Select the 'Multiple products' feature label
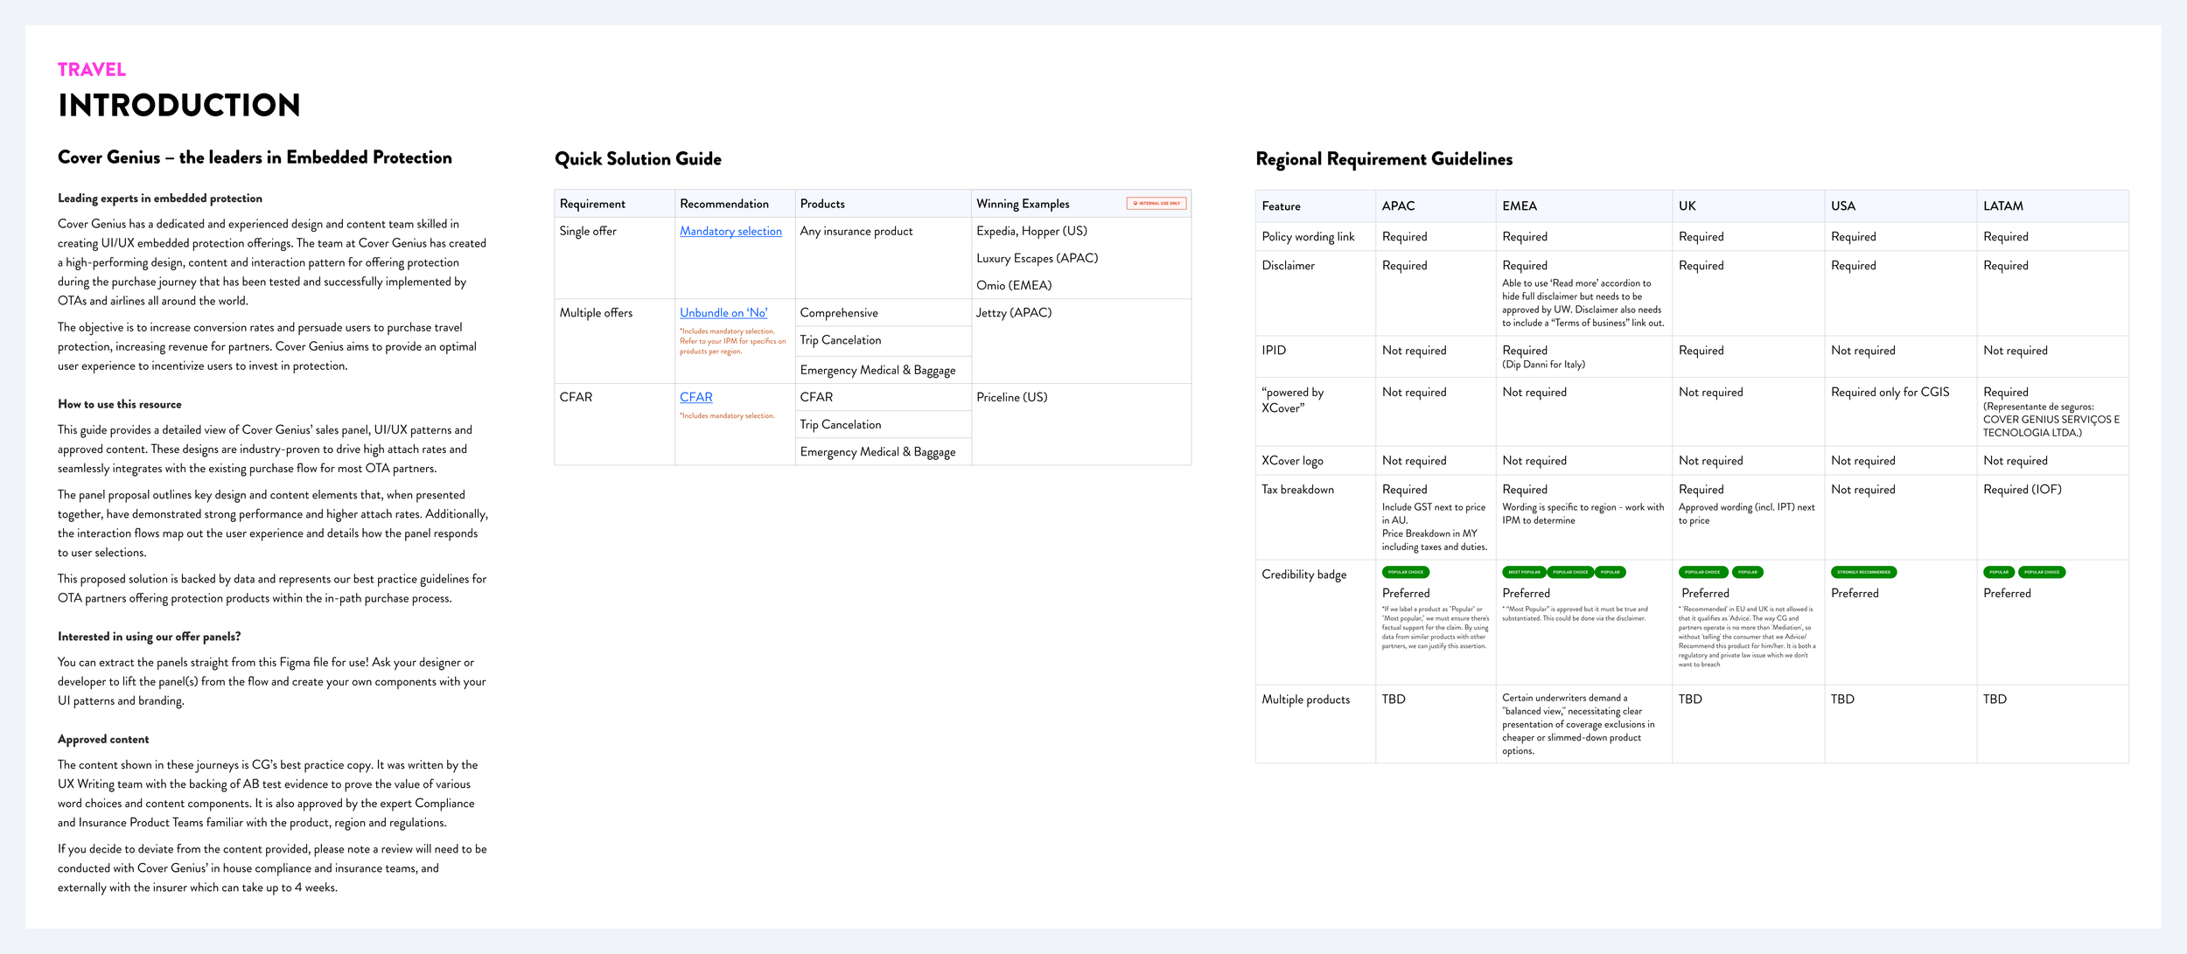 tap(1305, 700)
